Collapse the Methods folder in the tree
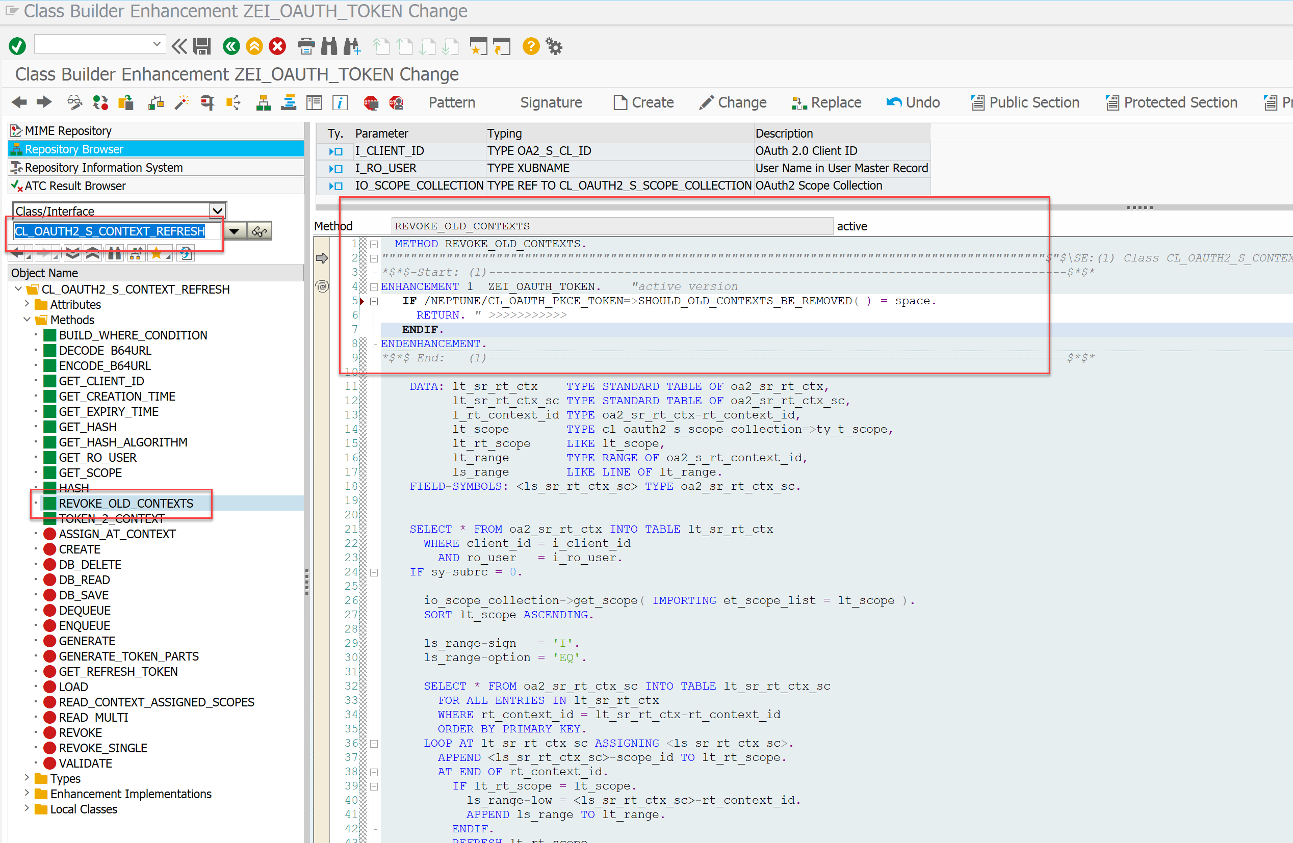Image resolution: width=1293 pixels, height=843 pixels. click(27, 320)
